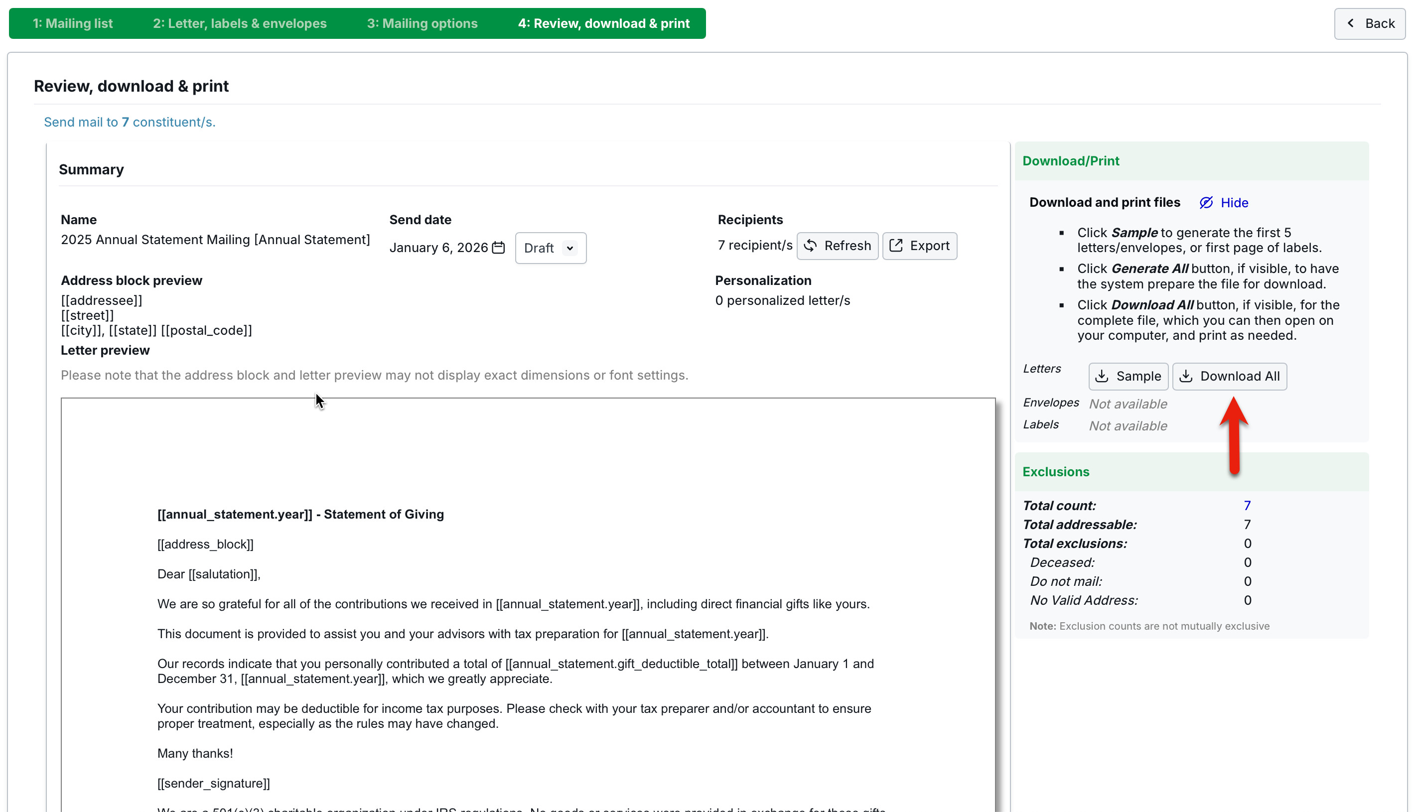The width and height of the screenshot is (1417, 812).
Task: Select Review, download & print tab
Action: pyautogui.click(x=603, y=23)
